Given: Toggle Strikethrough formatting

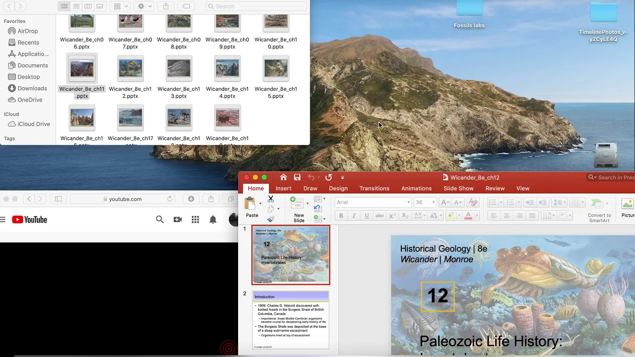Looking at the screenshot, I should click(380, 216).
